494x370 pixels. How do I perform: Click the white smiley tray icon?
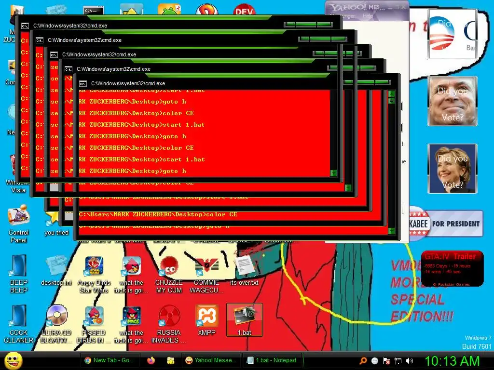(x=374, y=360)
